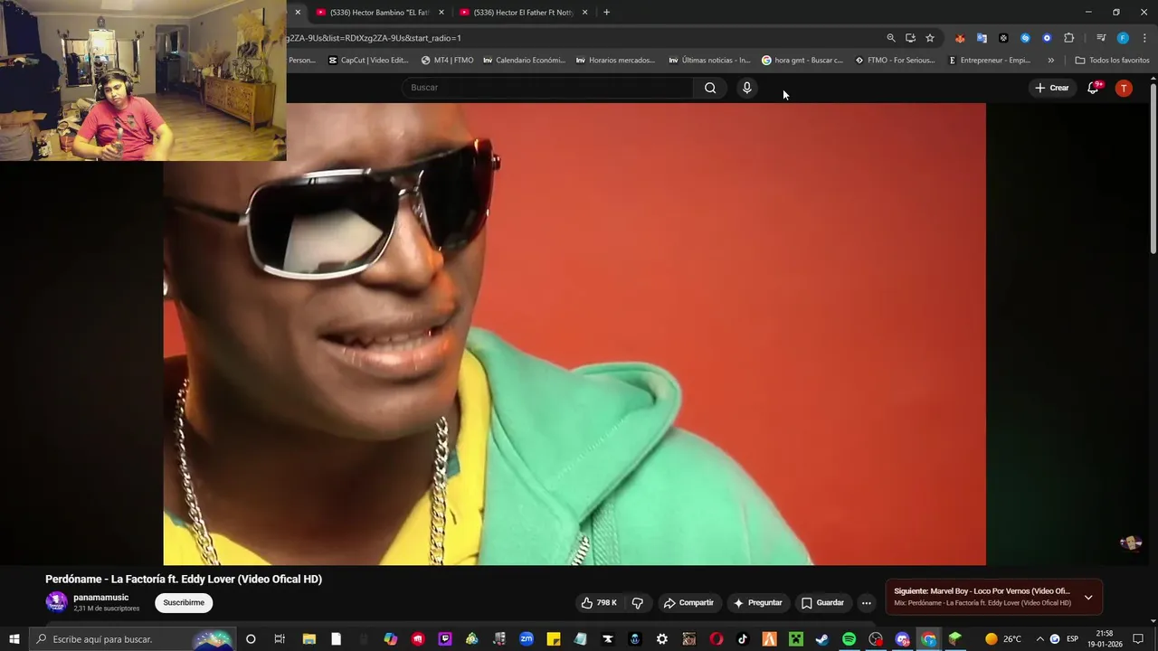Viewport: 1158px width, 651px height.
Task: Open a new Chrome tab
Action: [x=606, y=13]
